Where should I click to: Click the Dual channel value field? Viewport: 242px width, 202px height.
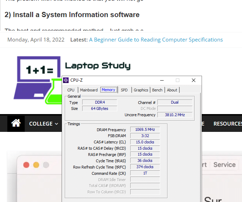pos(175,102)
